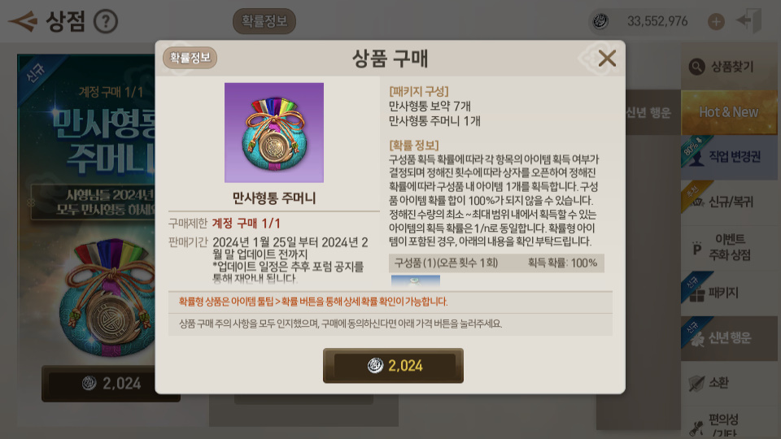Viewport: 781px width, 439px height.
Task: Switch to the Hot & New tab
Action: [729, 112]
